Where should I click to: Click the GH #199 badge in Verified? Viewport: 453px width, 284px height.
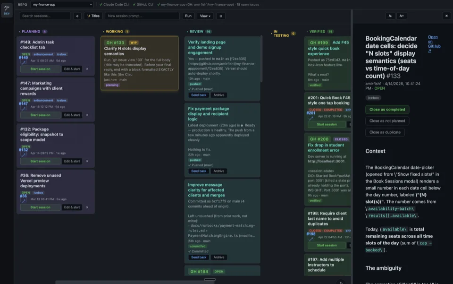click(319, 43)
